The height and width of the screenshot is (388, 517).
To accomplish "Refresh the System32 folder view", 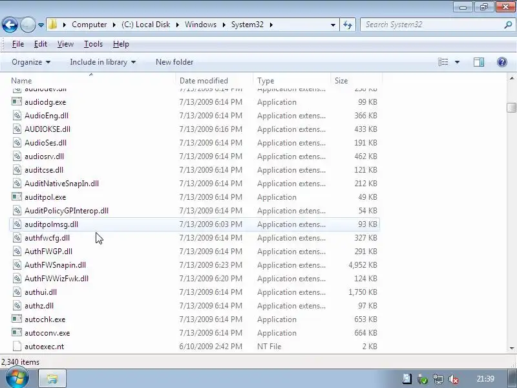I will (x=348, y=25).
